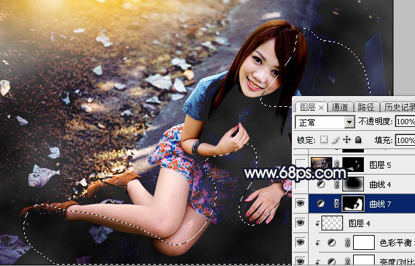Click the 不透明度 opacity value field
This screenshot has height=266, width=415.
(x=405, y=122)
